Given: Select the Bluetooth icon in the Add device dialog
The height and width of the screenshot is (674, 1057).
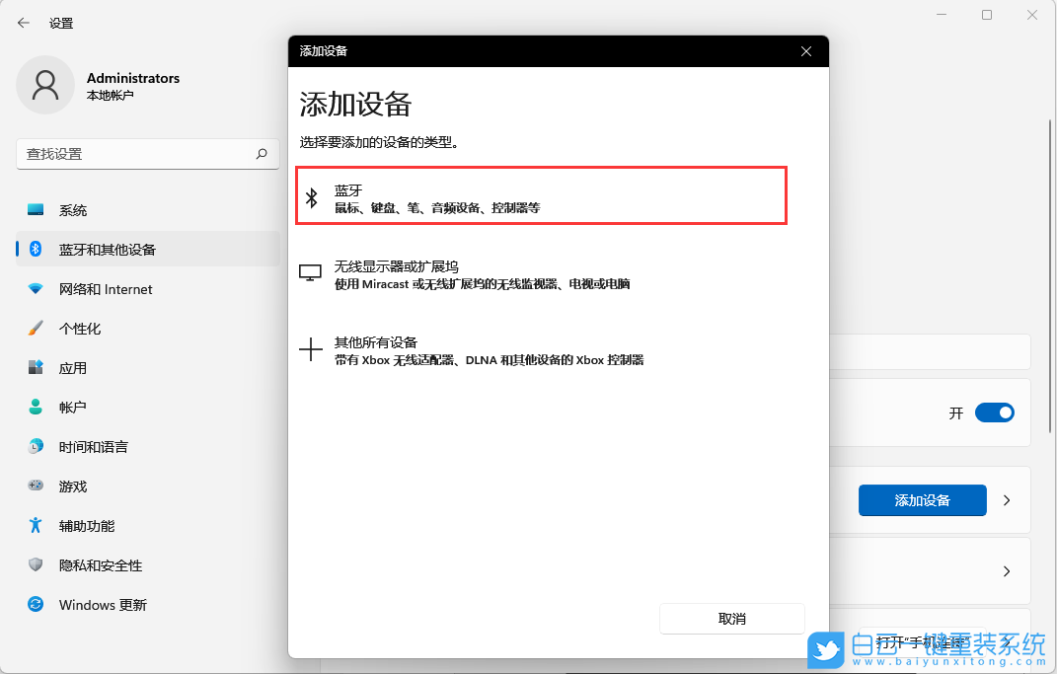Looking at the screenshot, I should (x=312, y=195).
